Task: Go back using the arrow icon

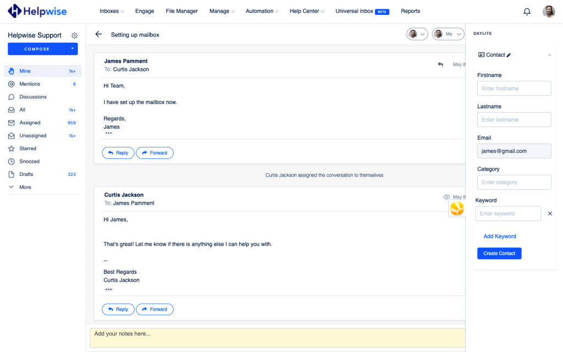Action: coord(98,34)
